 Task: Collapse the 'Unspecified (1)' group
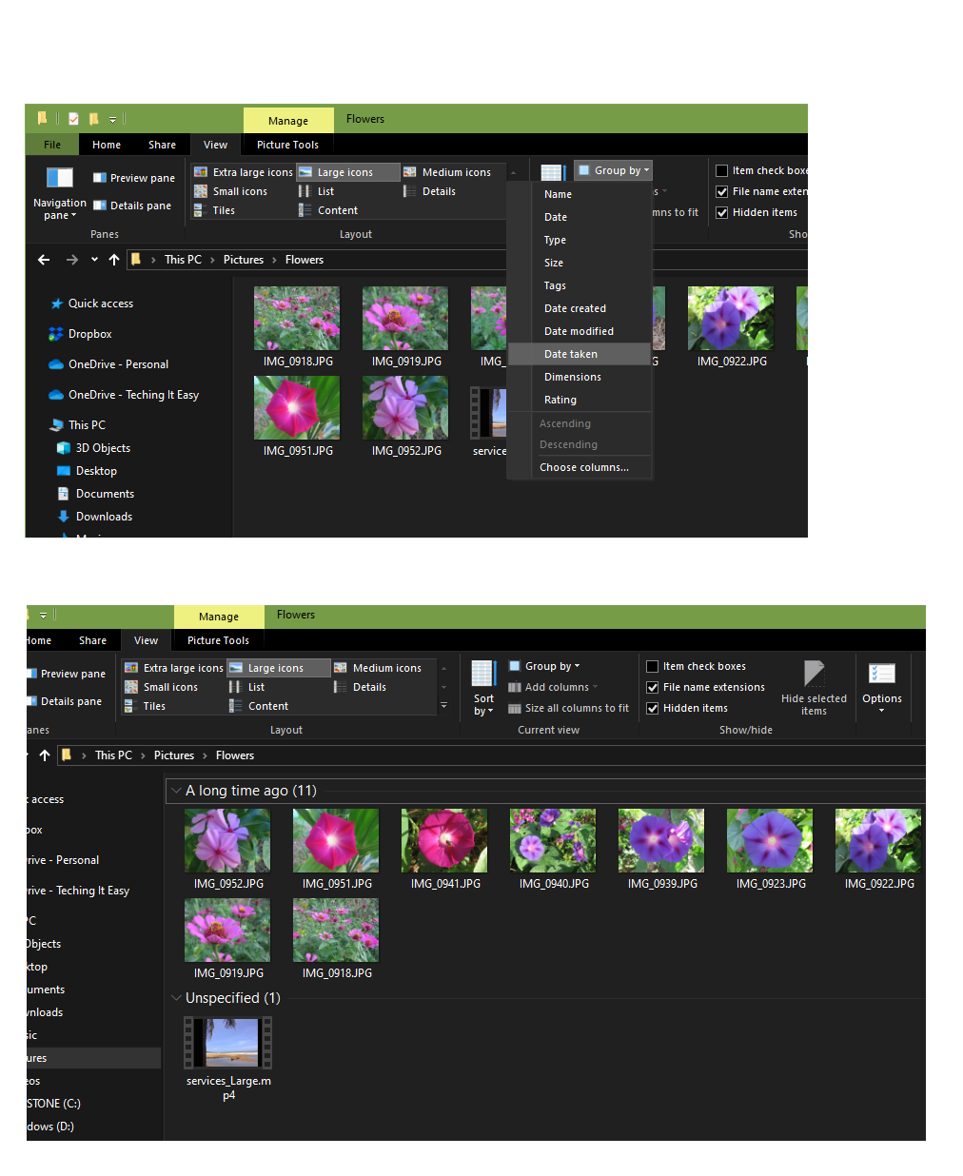(x=176, y=998)
